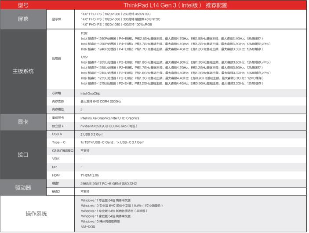Click the '1*HDMI 2.0b' value
Image resolution: width=309 pixels, height=233 pixels.
click(90, 175)
